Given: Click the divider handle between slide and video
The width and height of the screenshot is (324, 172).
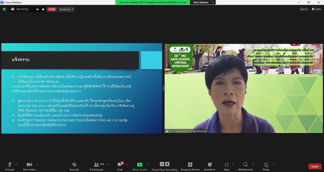Looking at the screenshot, I should [x=163, y=88].
